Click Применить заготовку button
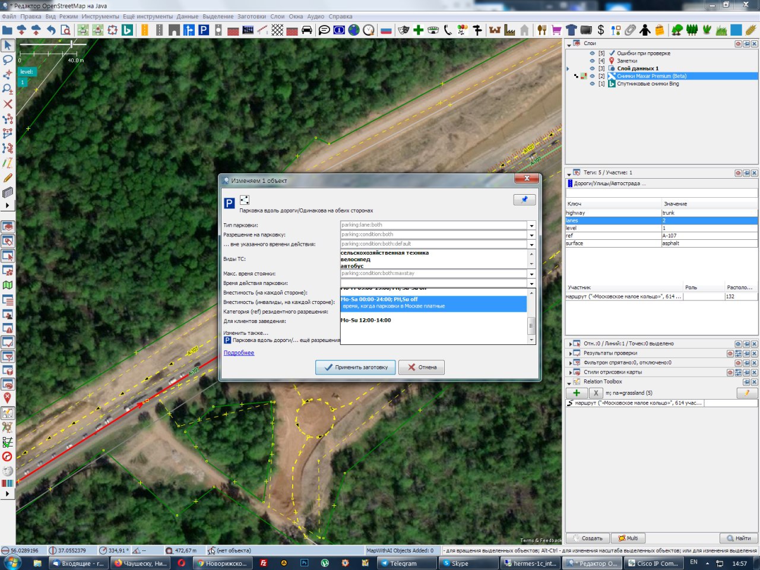 355,367
